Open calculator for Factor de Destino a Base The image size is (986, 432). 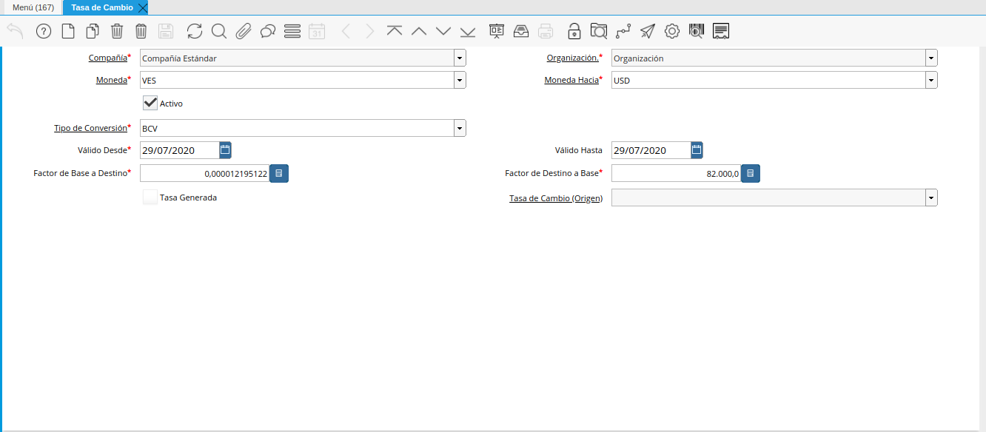(x=751, y=173)
